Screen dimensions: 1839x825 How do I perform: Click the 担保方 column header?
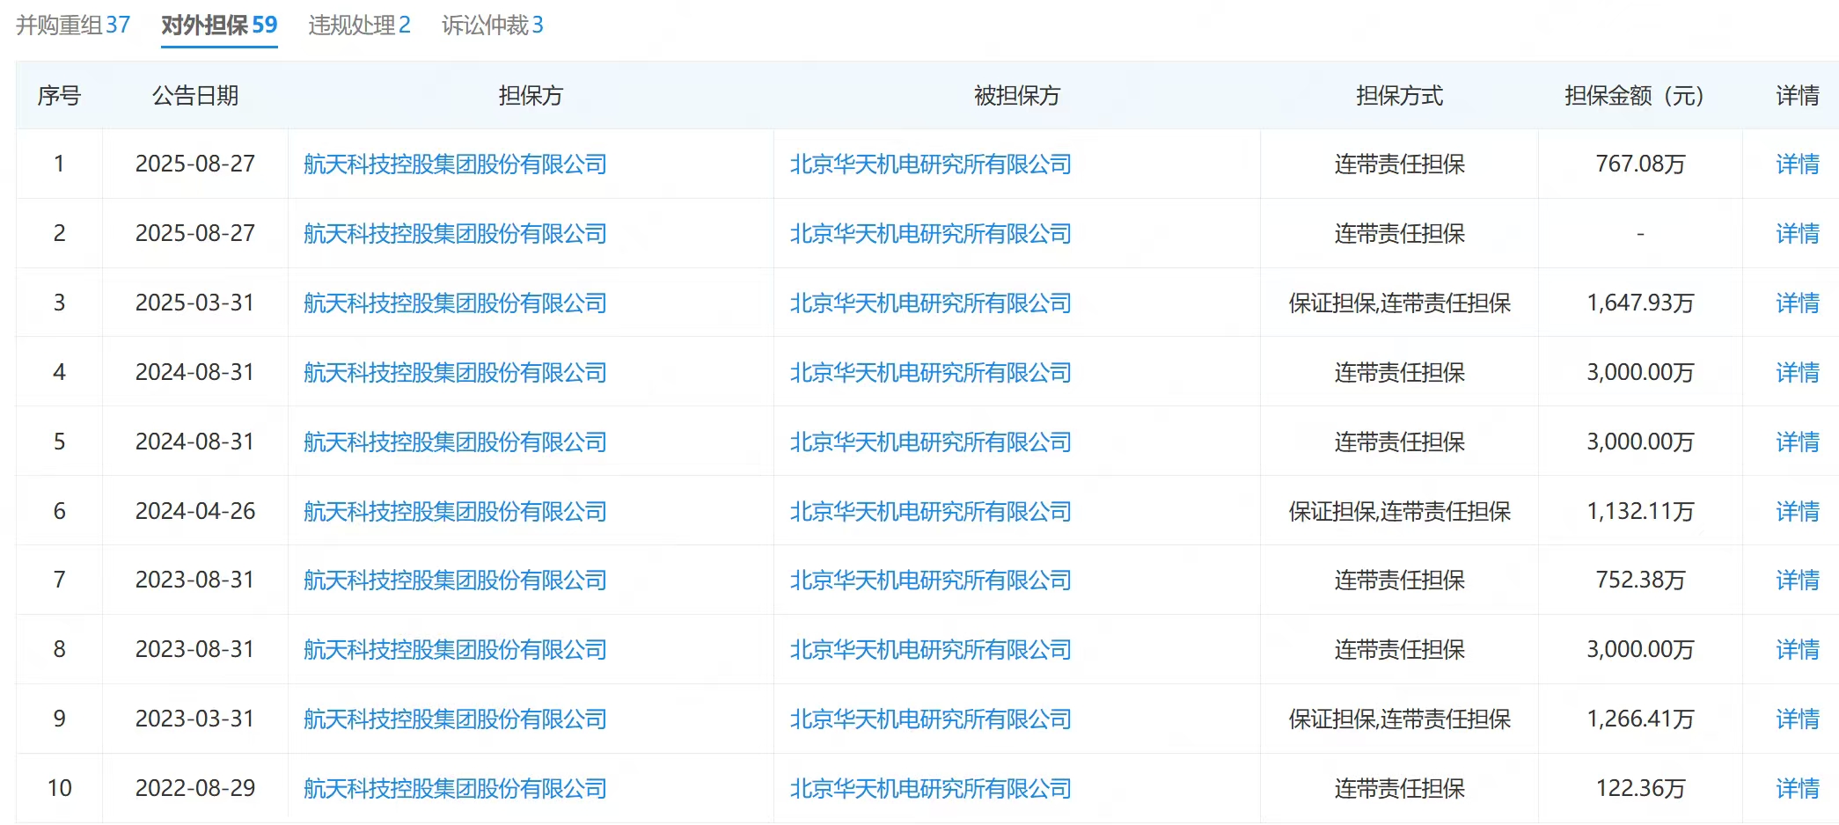click(x=531, y=96)
